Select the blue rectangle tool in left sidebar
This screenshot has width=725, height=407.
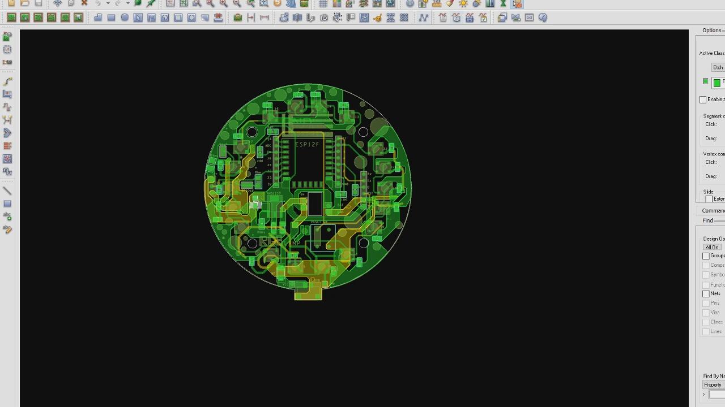click(x=7, y=203)
